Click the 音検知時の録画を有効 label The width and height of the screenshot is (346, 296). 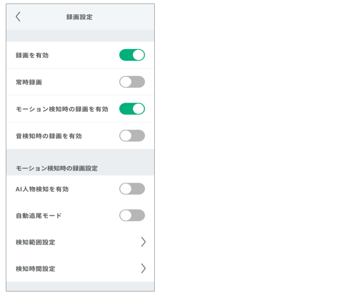tap(49, 136)
